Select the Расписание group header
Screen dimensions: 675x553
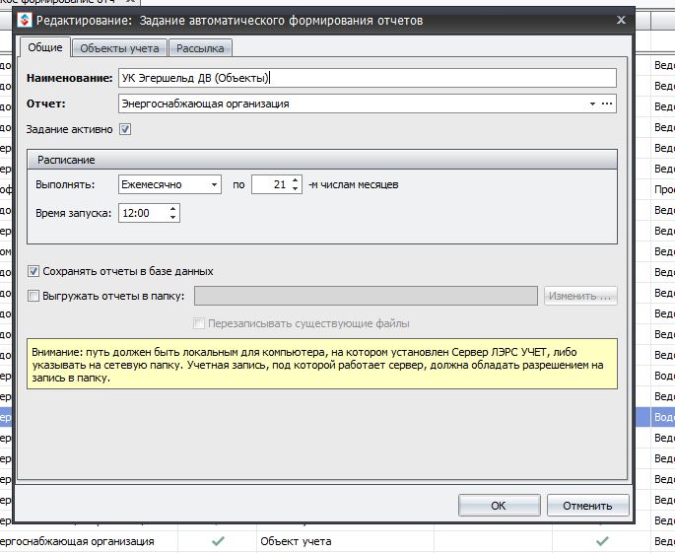coord(322,160)
